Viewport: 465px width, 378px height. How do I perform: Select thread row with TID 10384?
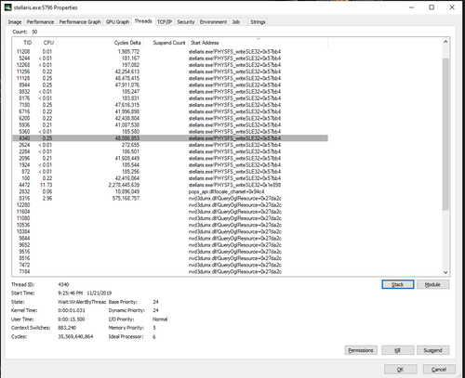pyautogui.click(x=170, y=231)
